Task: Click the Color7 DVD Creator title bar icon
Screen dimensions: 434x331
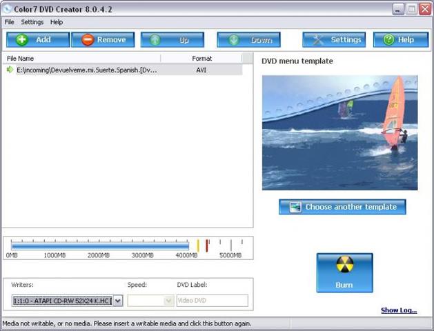Action: (7, 9)
